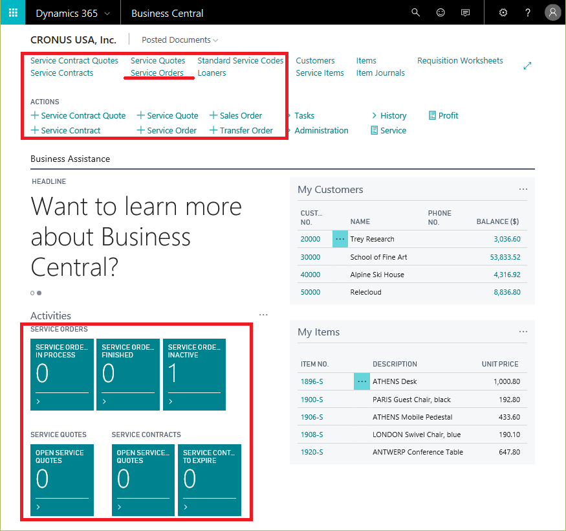Screen dimensions: 566x531
Task: Open Service Orders In Process tile arrow
Action: click(x=38, y=401)
